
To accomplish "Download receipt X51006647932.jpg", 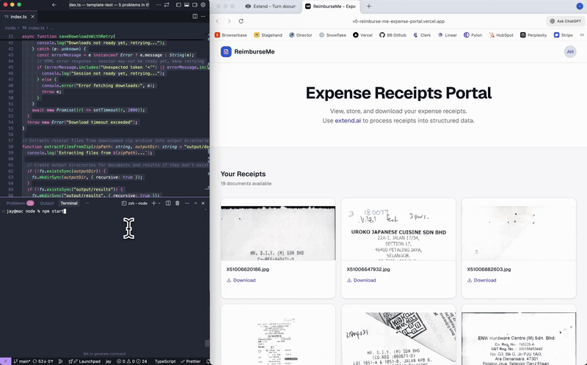I will point(361,280).
